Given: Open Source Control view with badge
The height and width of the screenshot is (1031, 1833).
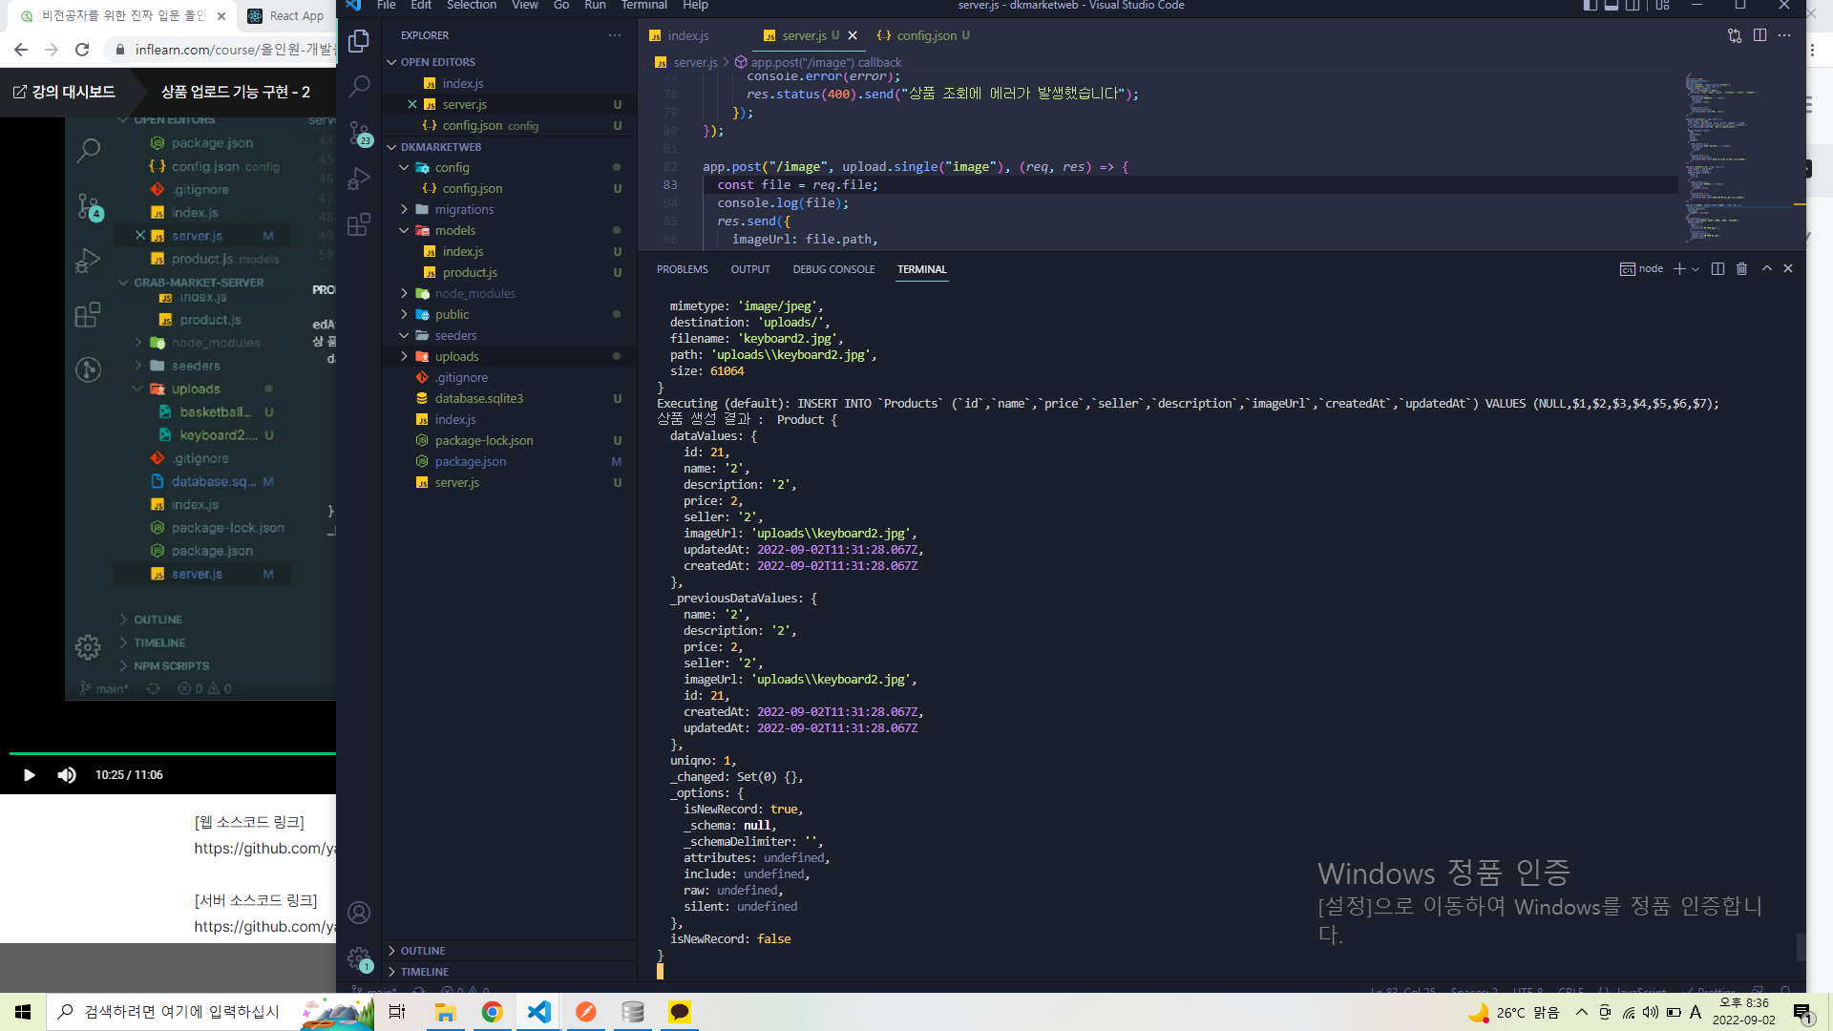Looking at the screenshot, I should tap(359, 133).
